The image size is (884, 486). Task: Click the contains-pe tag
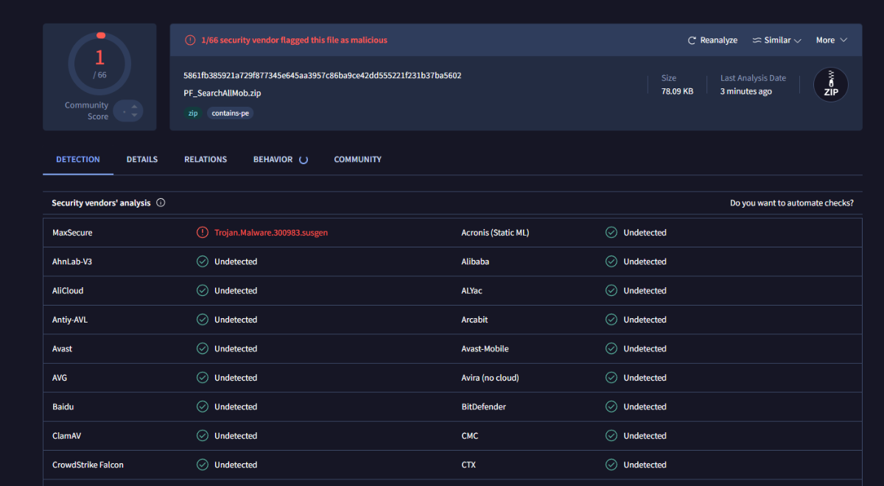coord(230,113)
